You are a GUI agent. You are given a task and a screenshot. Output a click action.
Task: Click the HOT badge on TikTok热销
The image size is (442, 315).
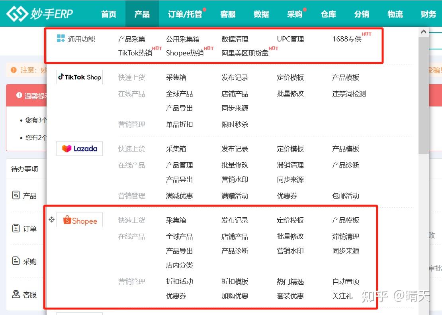157,48
